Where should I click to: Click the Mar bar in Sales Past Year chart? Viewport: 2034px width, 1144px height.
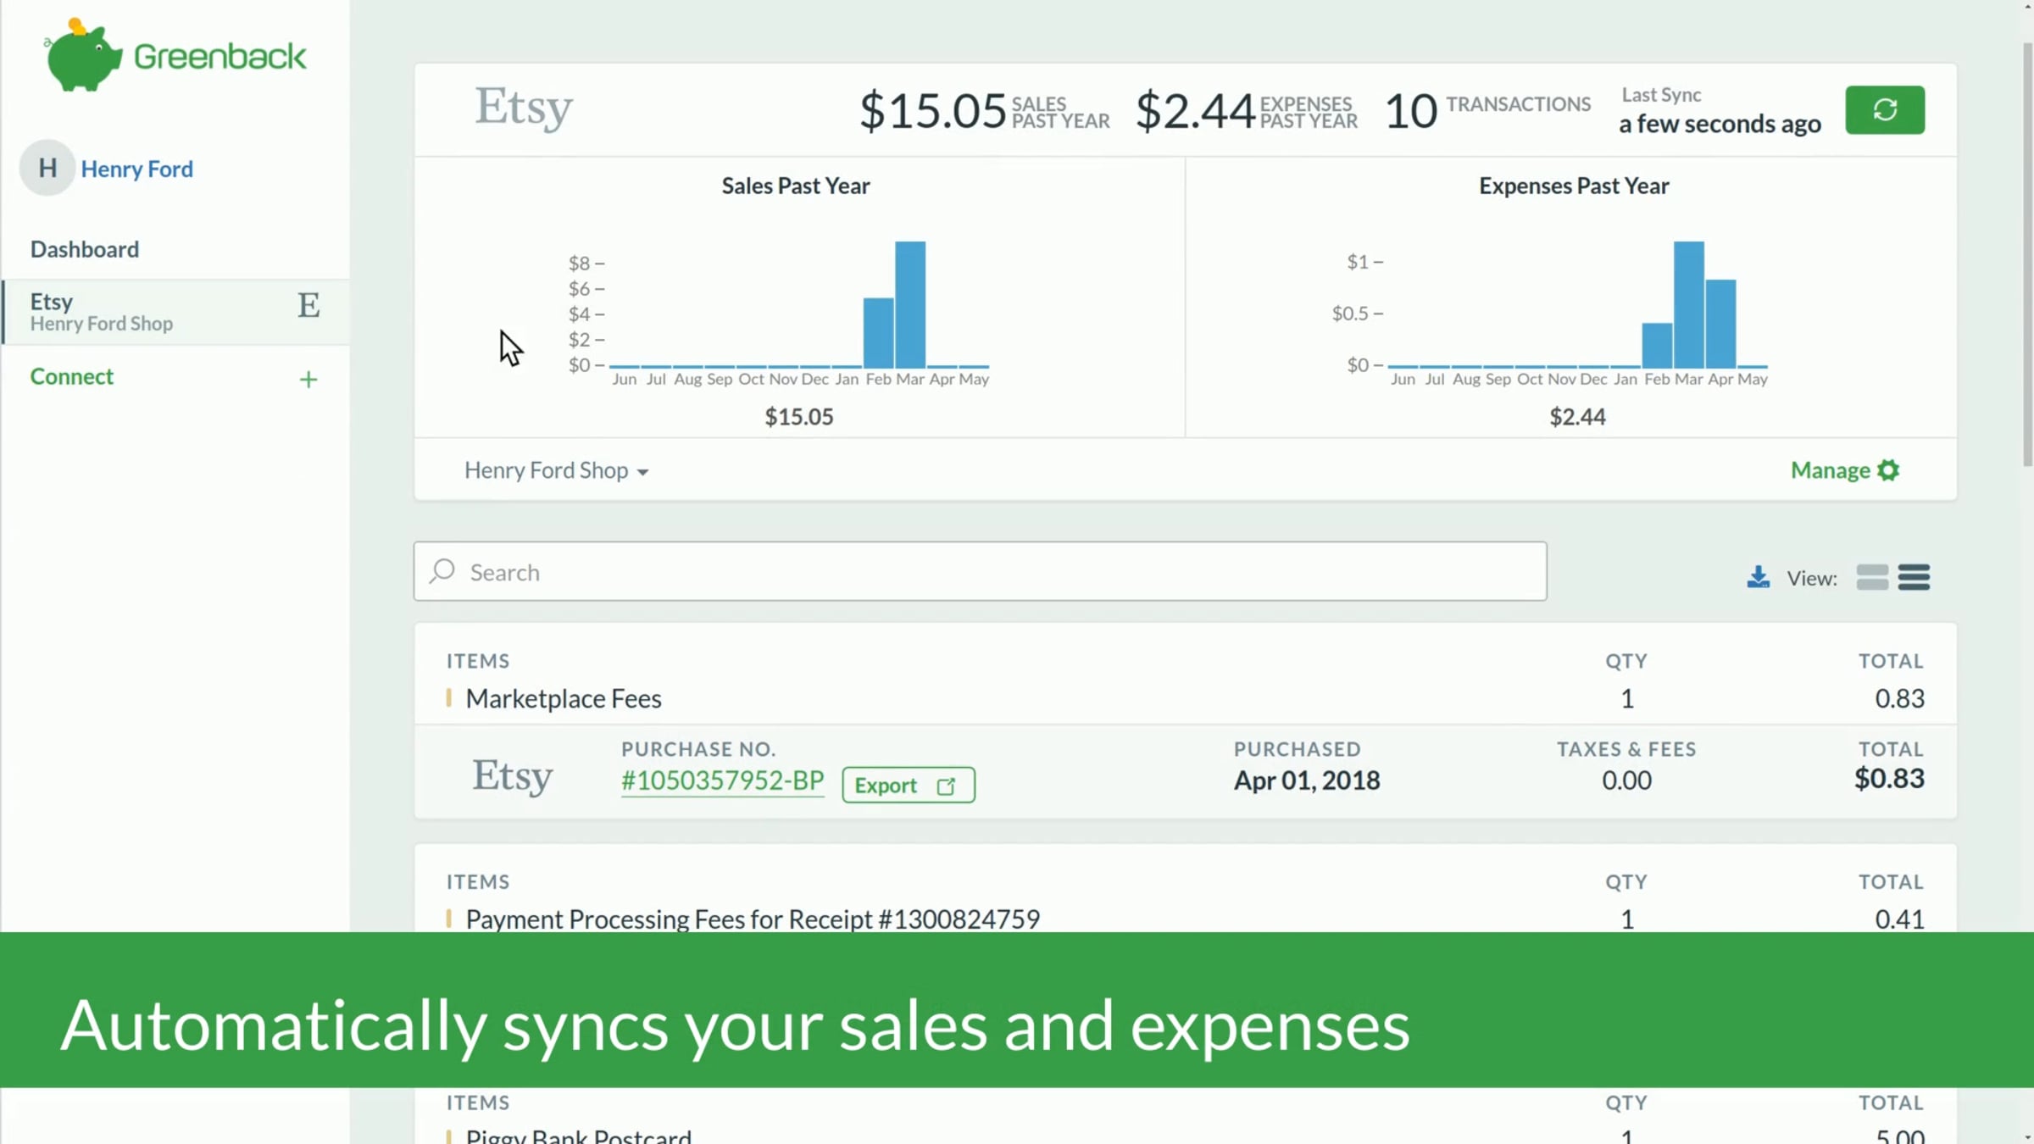[x=910, y=304]
